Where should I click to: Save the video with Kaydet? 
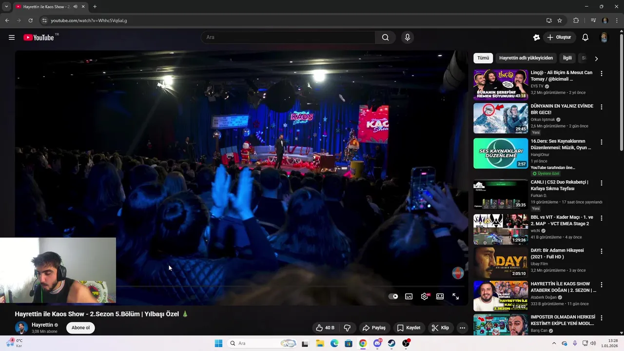pyautogui.click(x=409, y=328)
